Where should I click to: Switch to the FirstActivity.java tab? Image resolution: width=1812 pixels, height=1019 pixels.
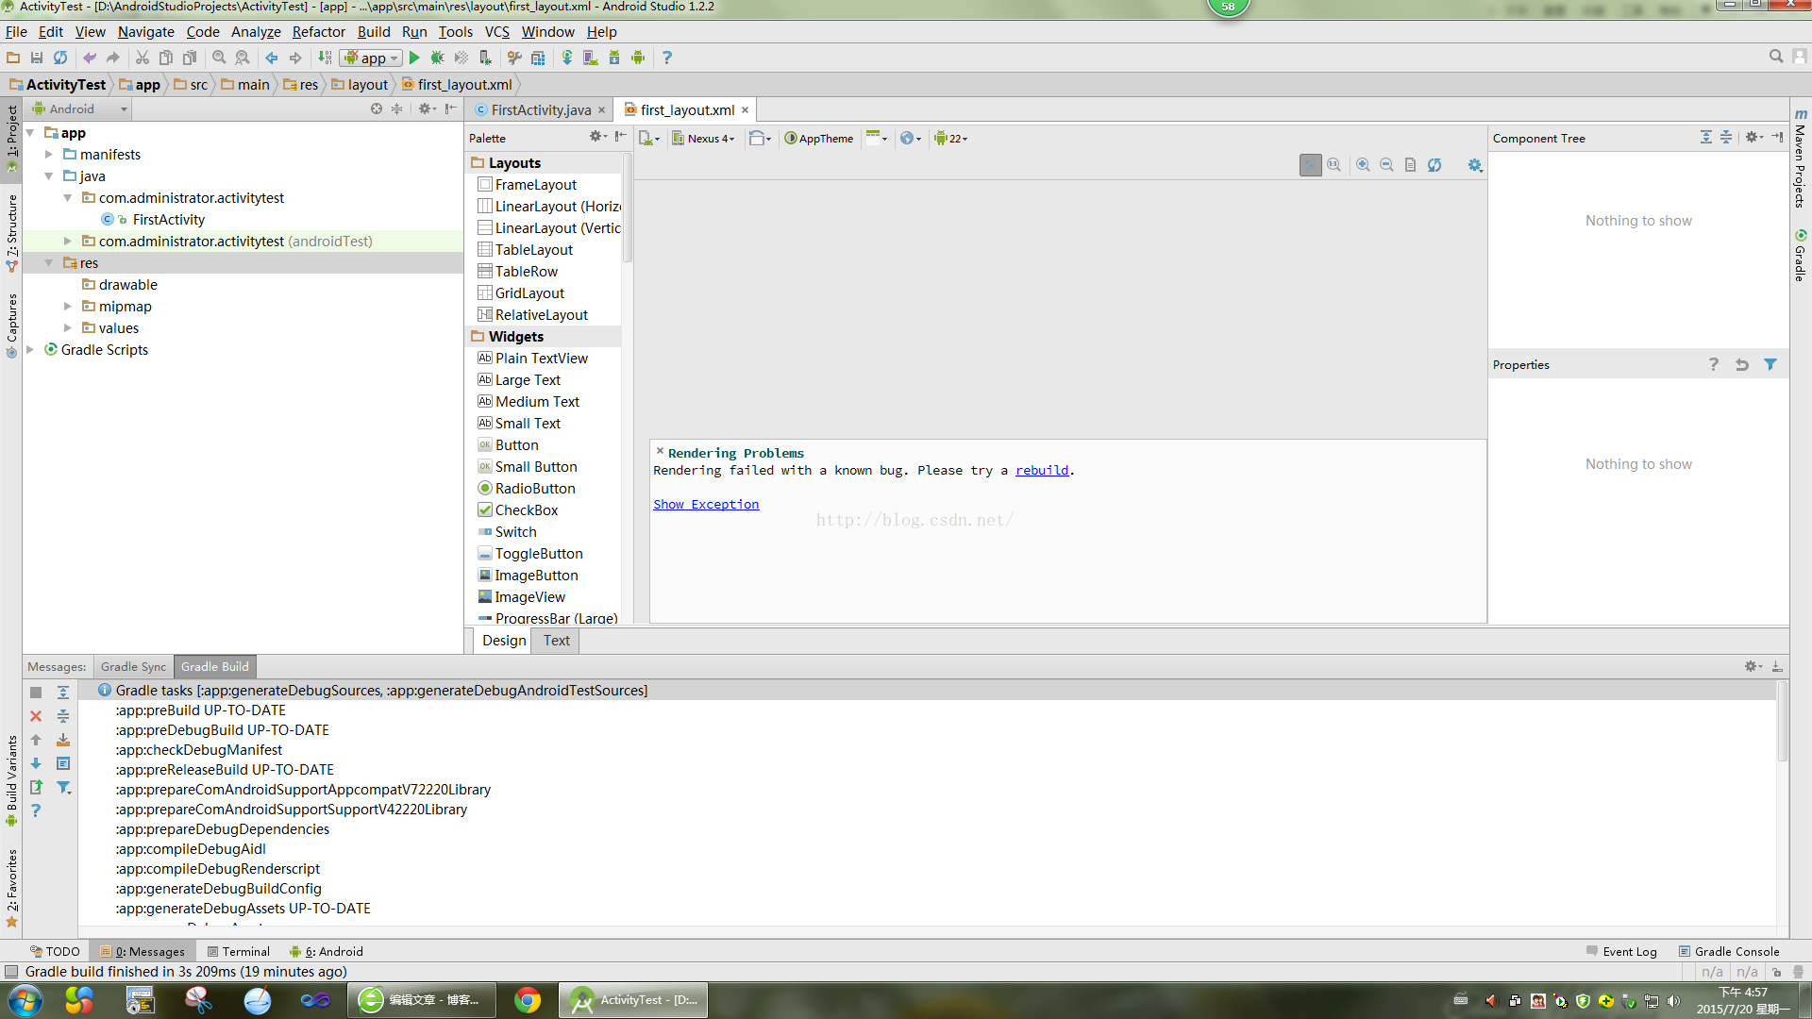click(x=540, y=110)
